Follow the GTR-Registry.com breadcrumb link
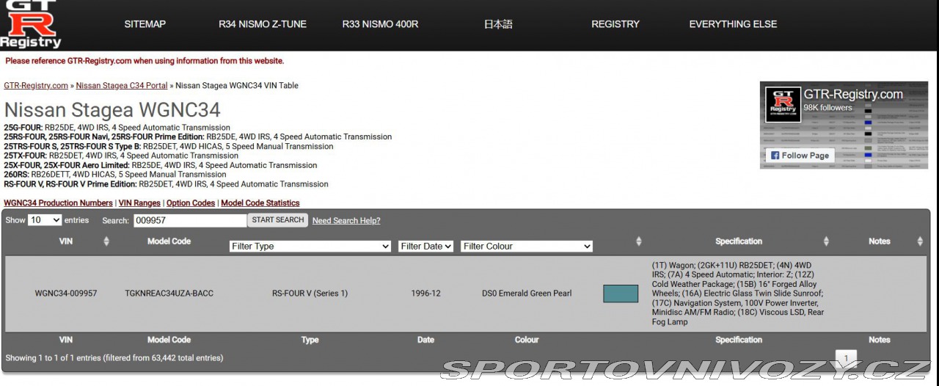Image resolution: width=939 pixels, height=386 pixels. (36, 86)
